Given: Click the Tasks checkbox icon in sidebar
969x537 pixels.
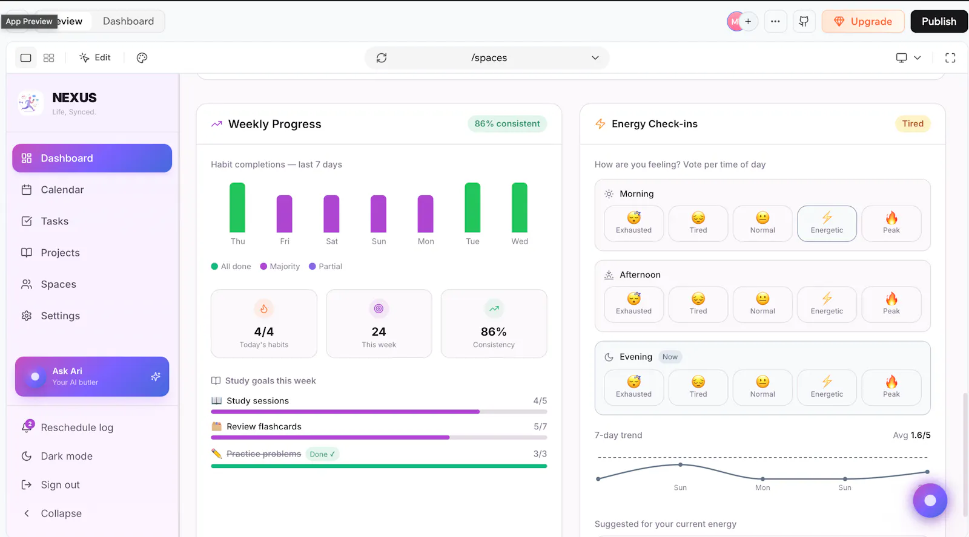Looking at the screenshot, I should point(27,221).
